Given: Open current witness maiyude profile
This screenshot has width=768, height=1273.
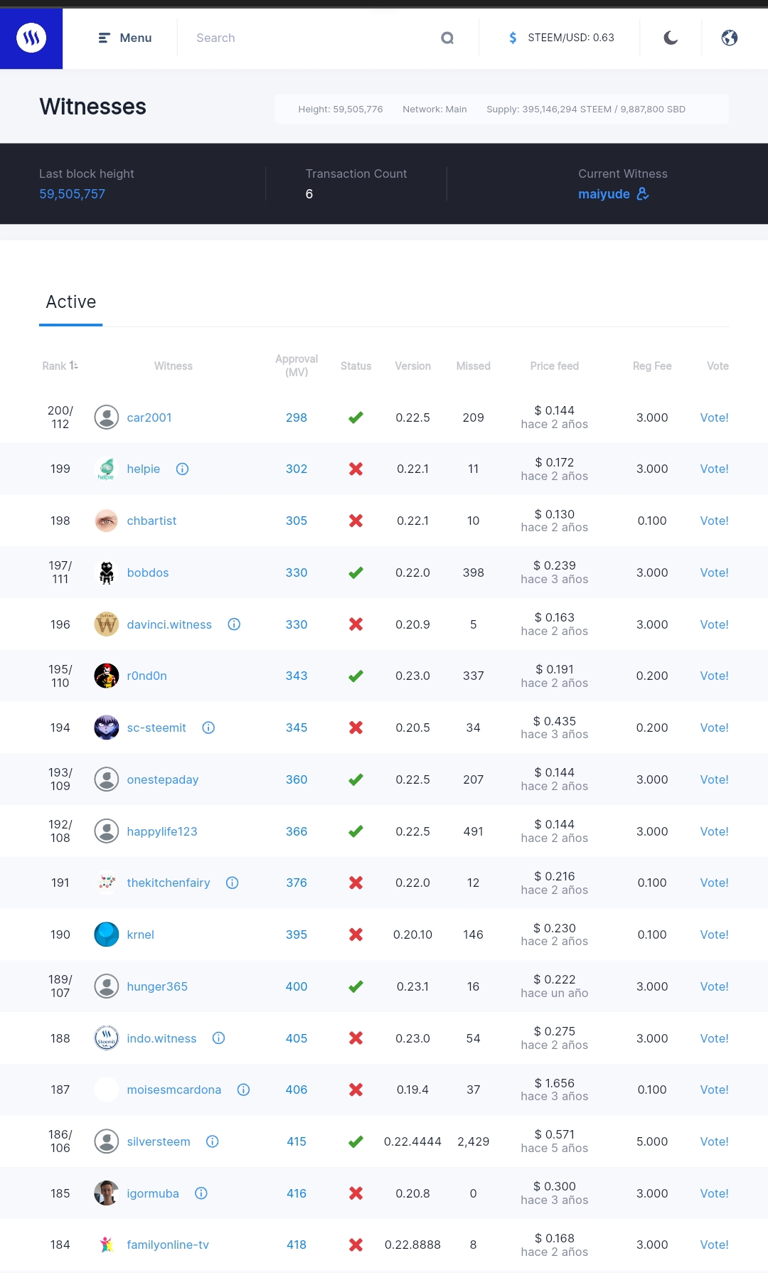Looking at the screenshot, I should click(604, 194).
